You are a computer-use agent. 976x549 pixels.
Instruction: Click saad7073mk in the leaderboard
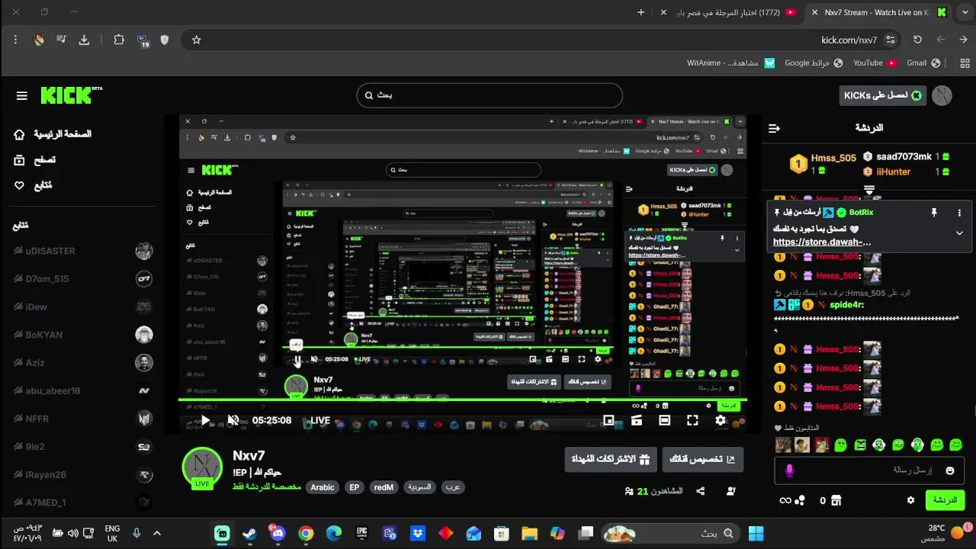(x=903, y=156)
